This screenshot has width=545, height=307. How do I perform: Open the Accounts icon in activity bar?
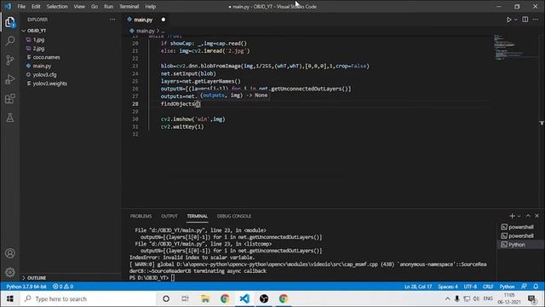(x=10, y=253)
